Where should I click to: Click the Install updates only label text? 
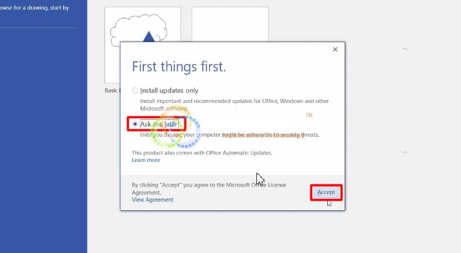coord(169,91)
